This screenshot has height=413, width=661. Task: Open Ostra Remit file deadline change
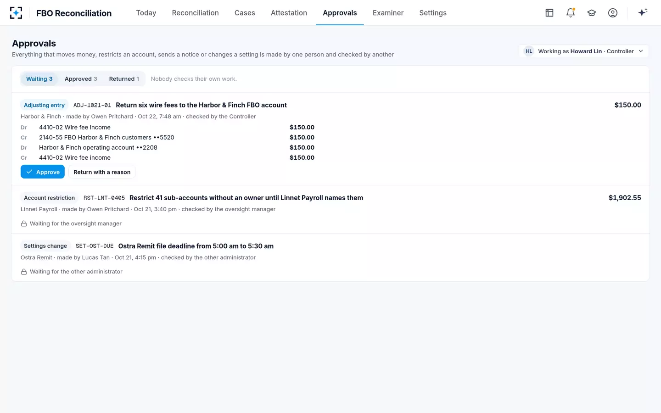[196, 246]
